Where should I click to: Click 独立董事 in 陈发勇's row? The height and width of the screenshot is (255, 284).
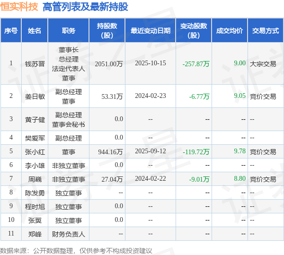coord(69,193)
